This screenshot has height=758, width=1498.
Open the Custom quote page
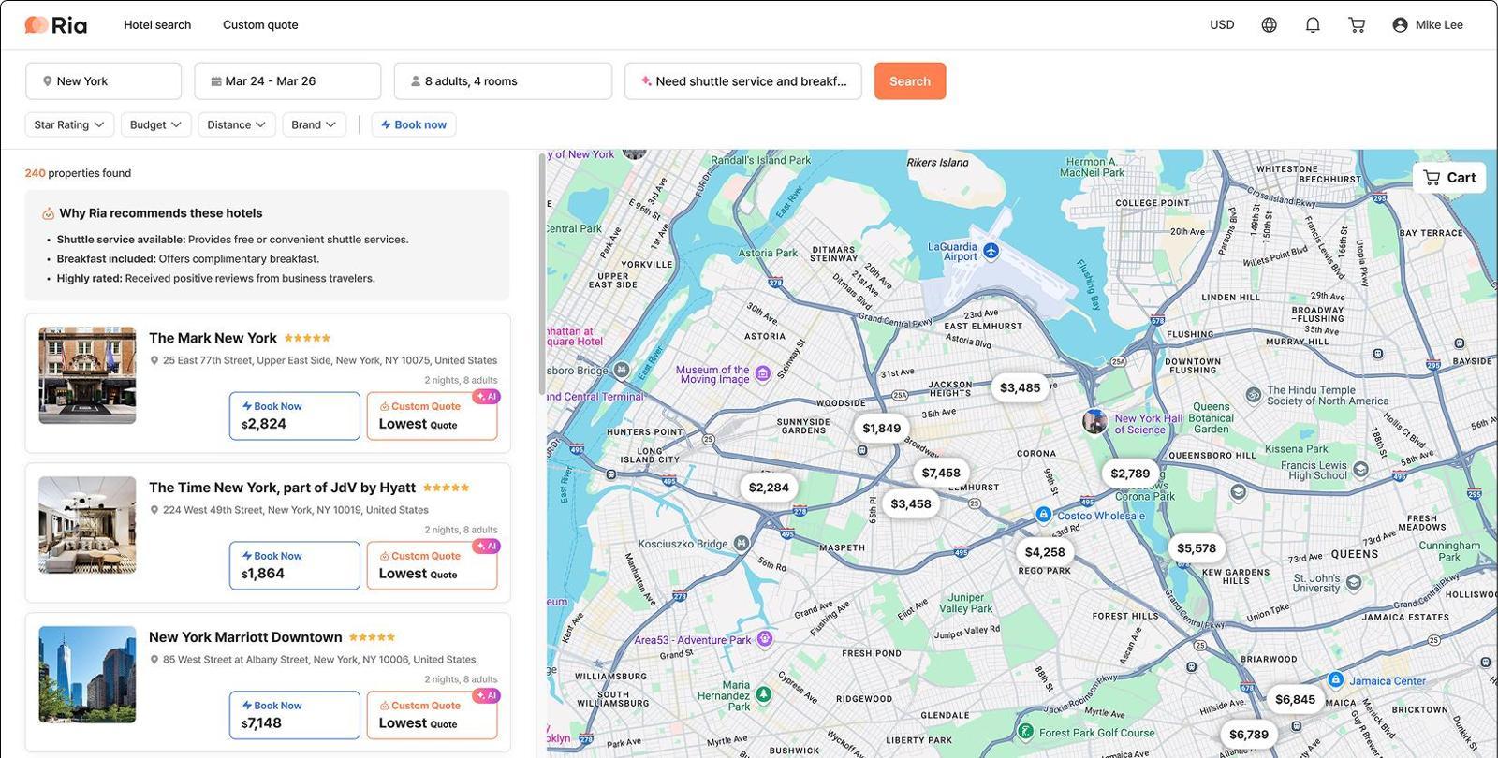(260, 25)
